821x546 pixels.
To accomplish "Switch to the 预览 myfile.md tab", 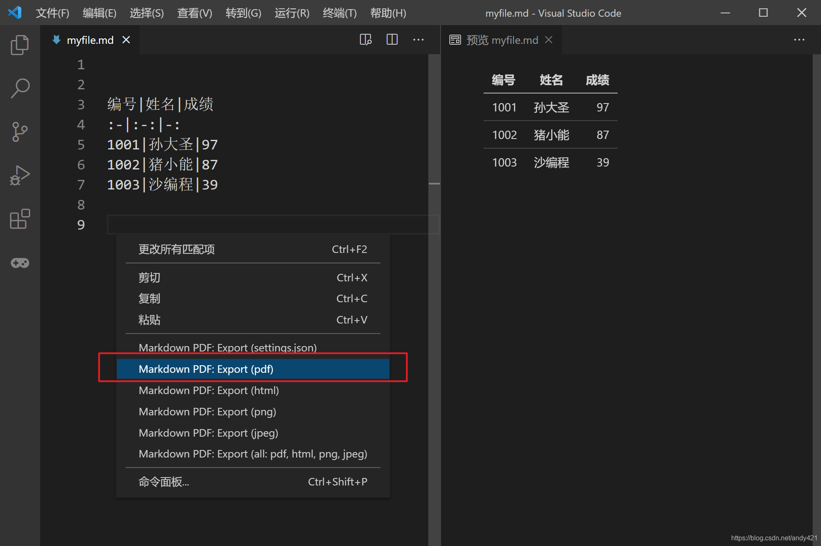I will (502, 40).
